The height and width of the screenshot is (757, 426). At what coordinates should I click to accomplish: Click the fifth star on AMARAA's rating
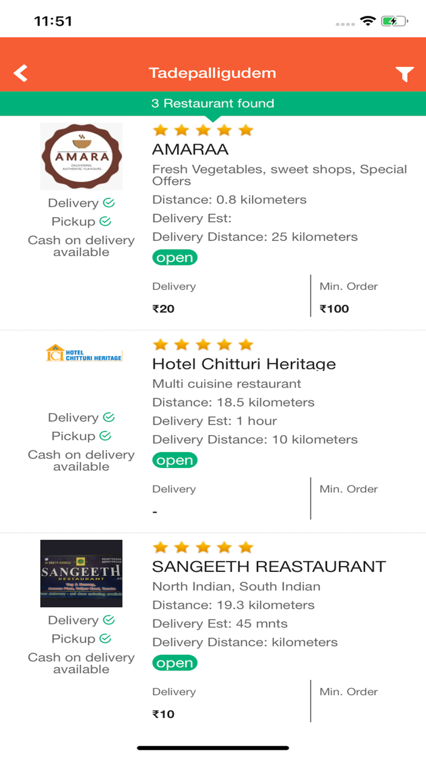click(x=246, y=130)
